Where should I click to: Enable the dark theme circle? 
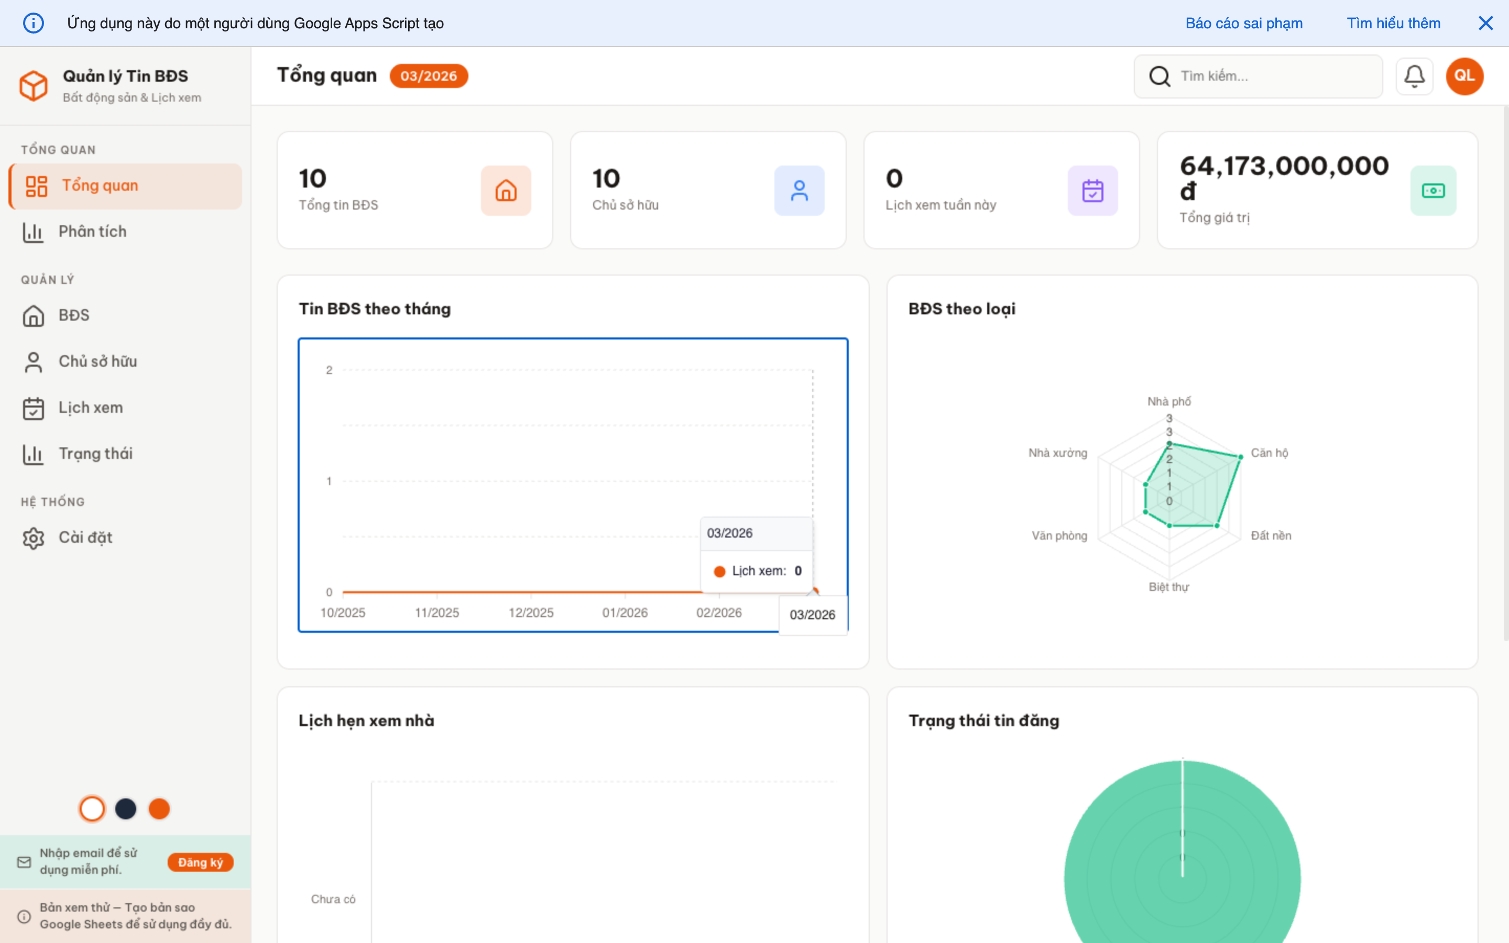click(x=125, y=808)
